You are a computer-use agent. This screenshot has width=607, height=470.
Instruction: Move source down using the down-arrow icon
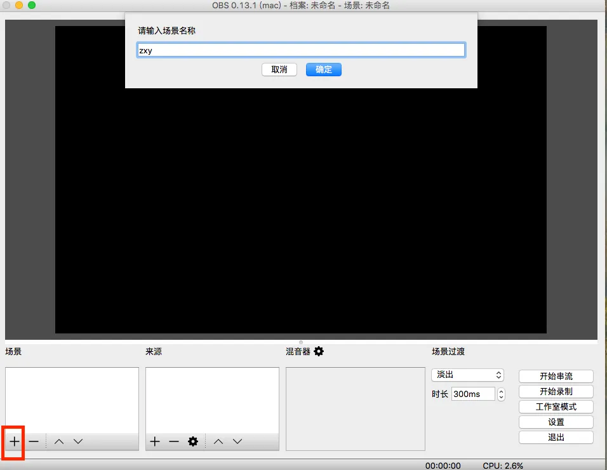238,441
